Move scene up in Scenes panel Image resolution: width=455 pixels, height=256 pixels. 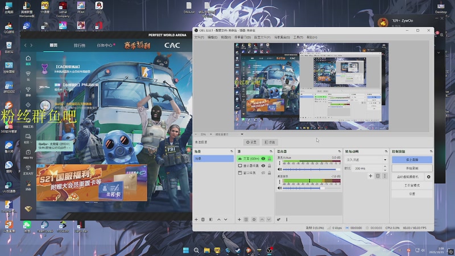(x=219, y=220)
